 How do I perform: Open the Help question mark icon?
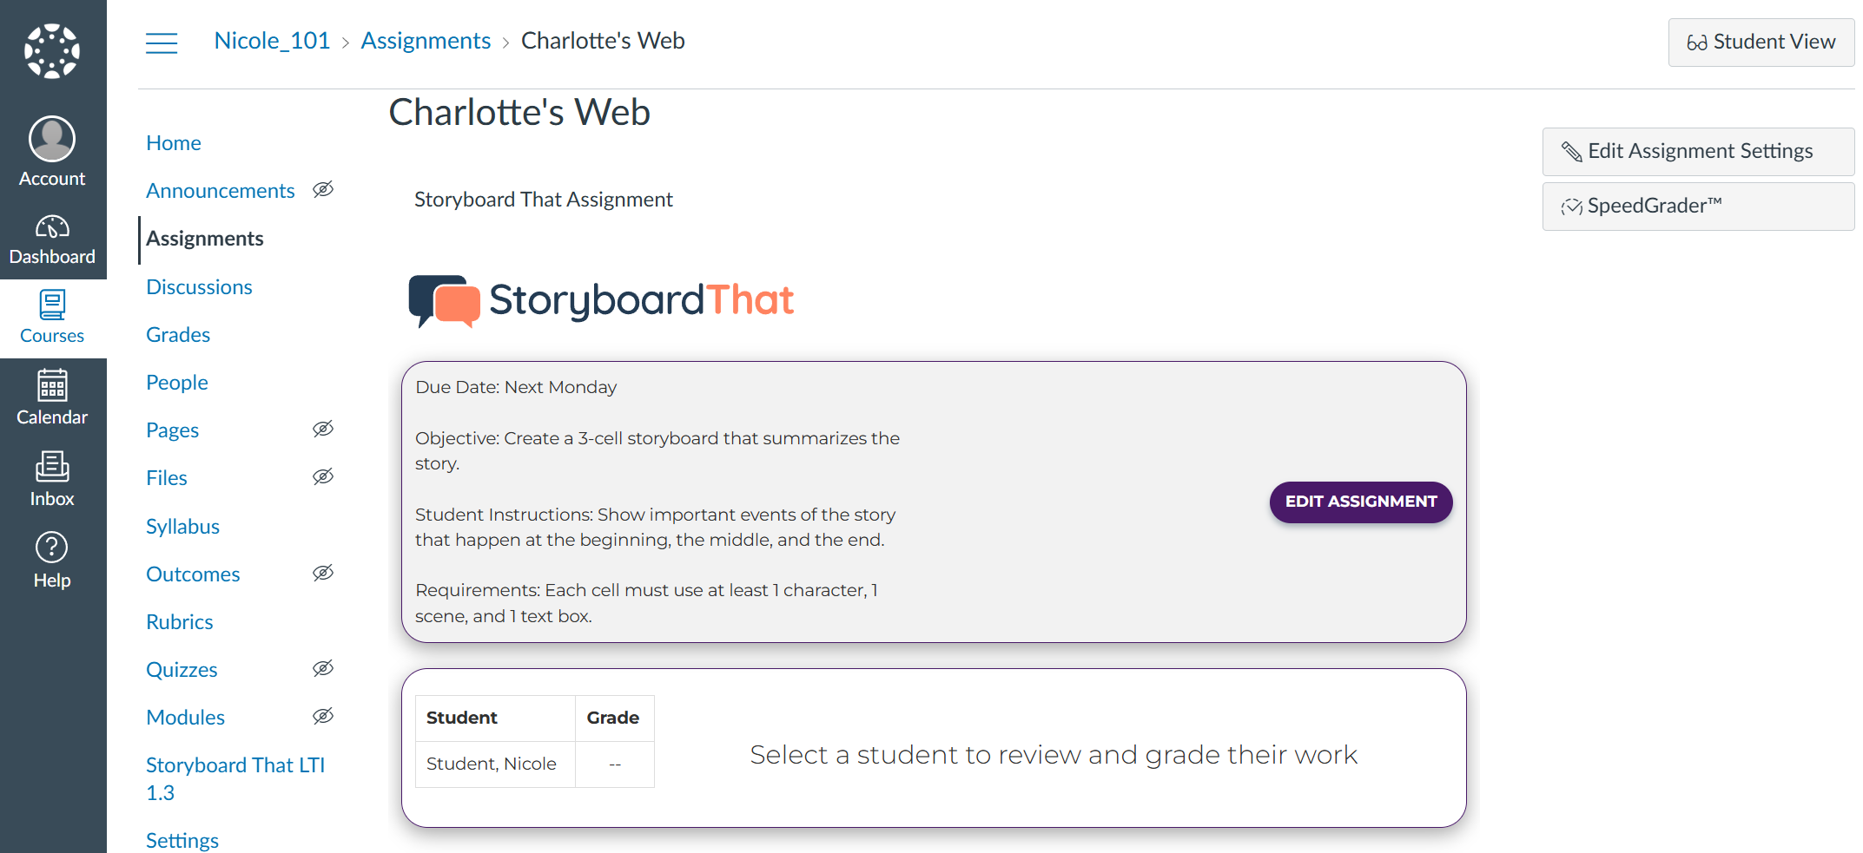(x=52, y=548)
